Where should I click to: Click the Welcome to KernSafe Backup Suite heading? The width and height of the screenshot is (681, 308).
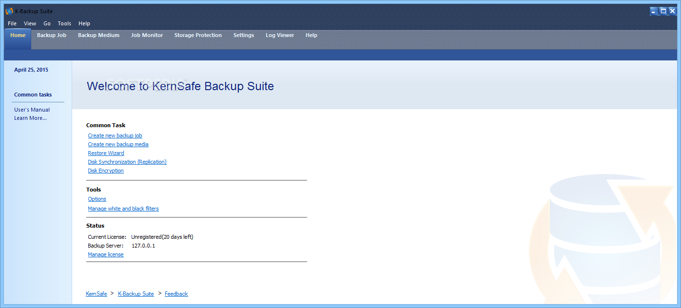(x=180, y=86)
